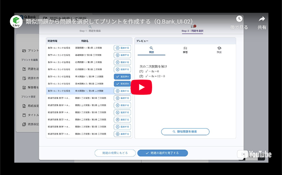Select Step-2 問題を選択 step

point(192,29)
